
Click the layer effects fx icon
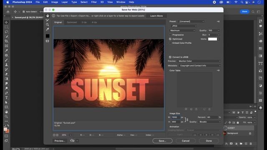(x=227, y=144)
